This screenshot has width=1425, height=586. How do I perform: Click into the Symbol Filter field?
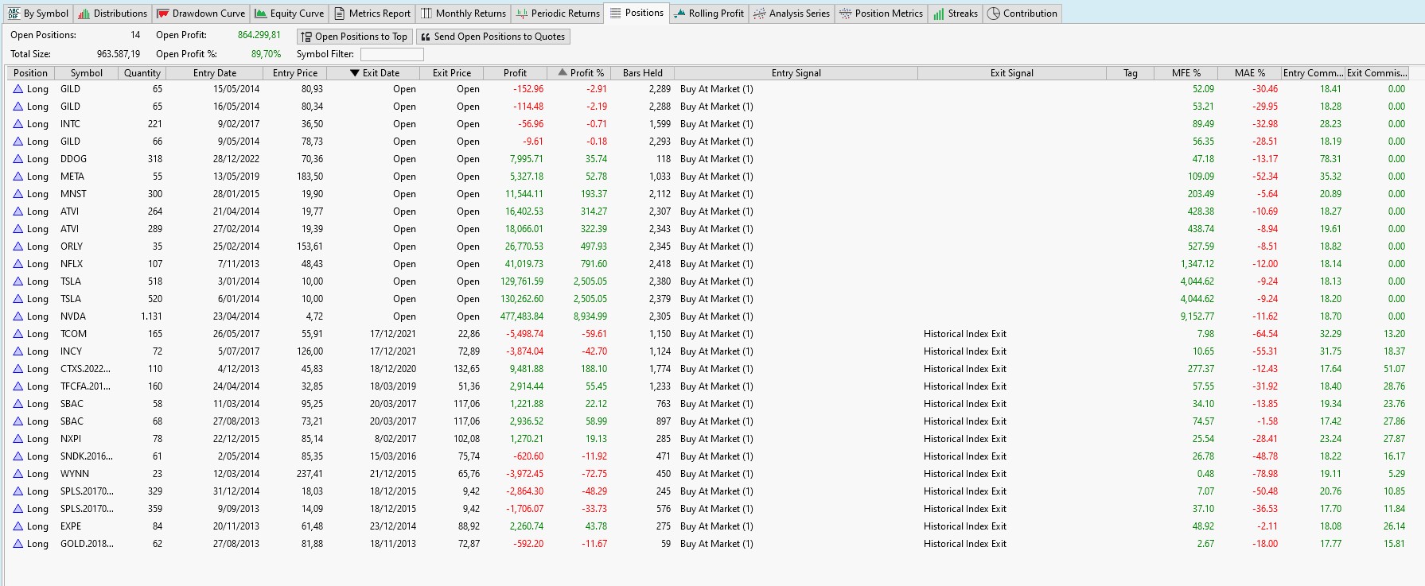391,54
